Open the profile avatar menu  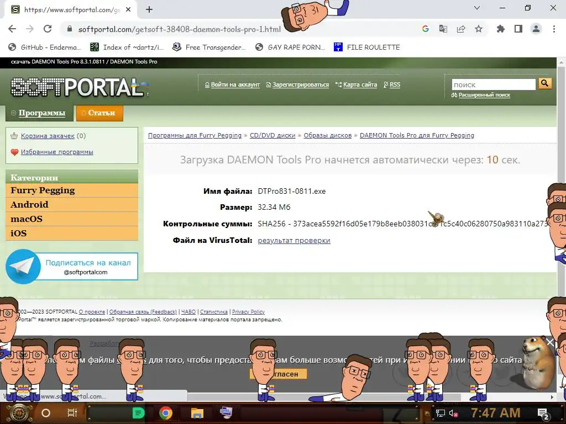pos(536,29)
